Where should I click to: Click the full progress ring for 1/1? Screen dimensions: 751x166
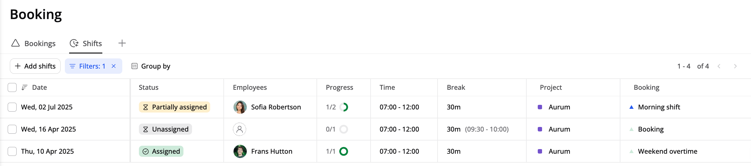point(344,152)
